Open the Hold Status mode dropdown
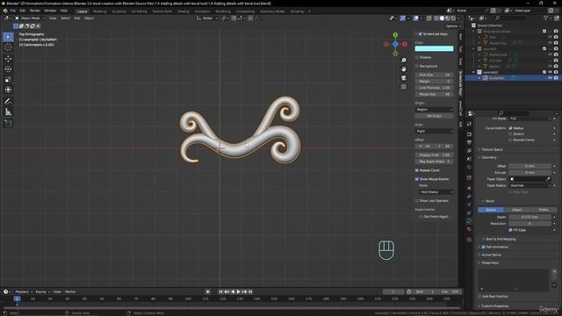 tap(436, 192)
